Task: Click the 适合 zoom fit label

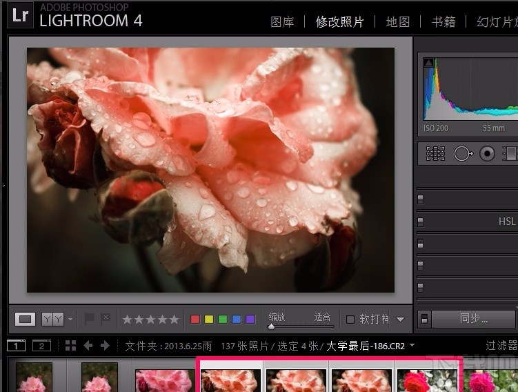Action: [322, 317]
